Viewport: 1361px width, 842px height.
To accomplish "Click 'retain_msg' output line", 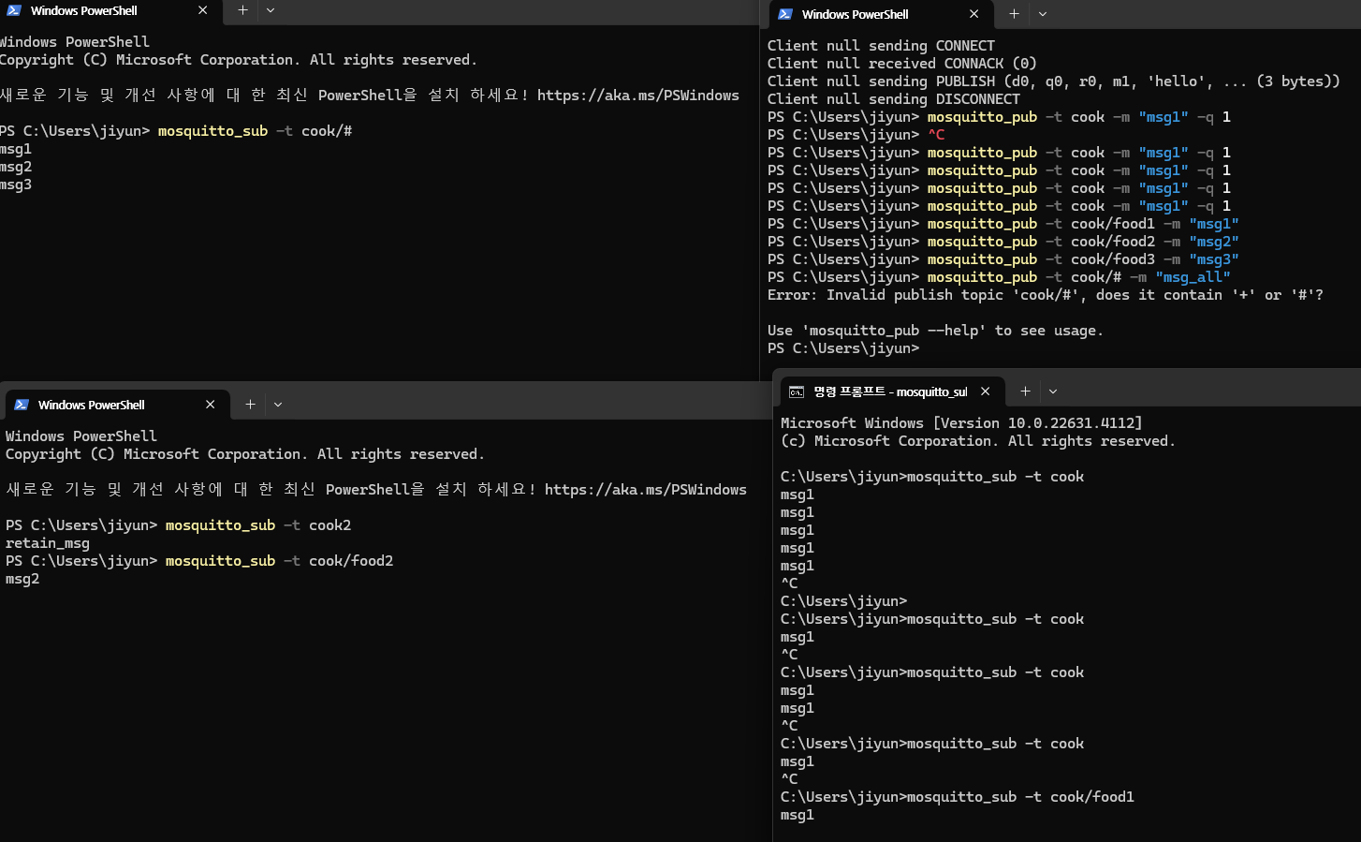I will (48, 543).
